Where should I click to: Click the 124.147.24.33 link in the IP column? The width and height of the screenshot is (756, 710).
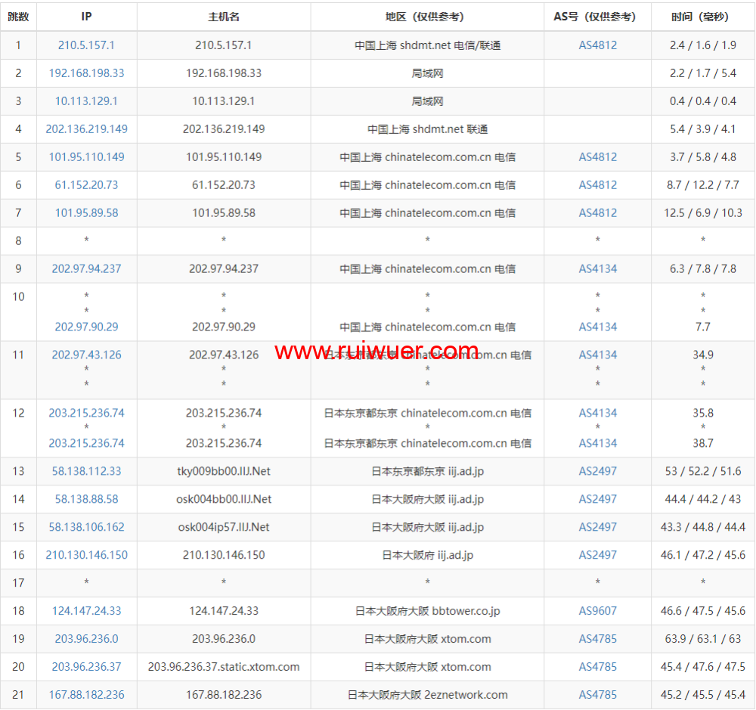tap(86, 611)
